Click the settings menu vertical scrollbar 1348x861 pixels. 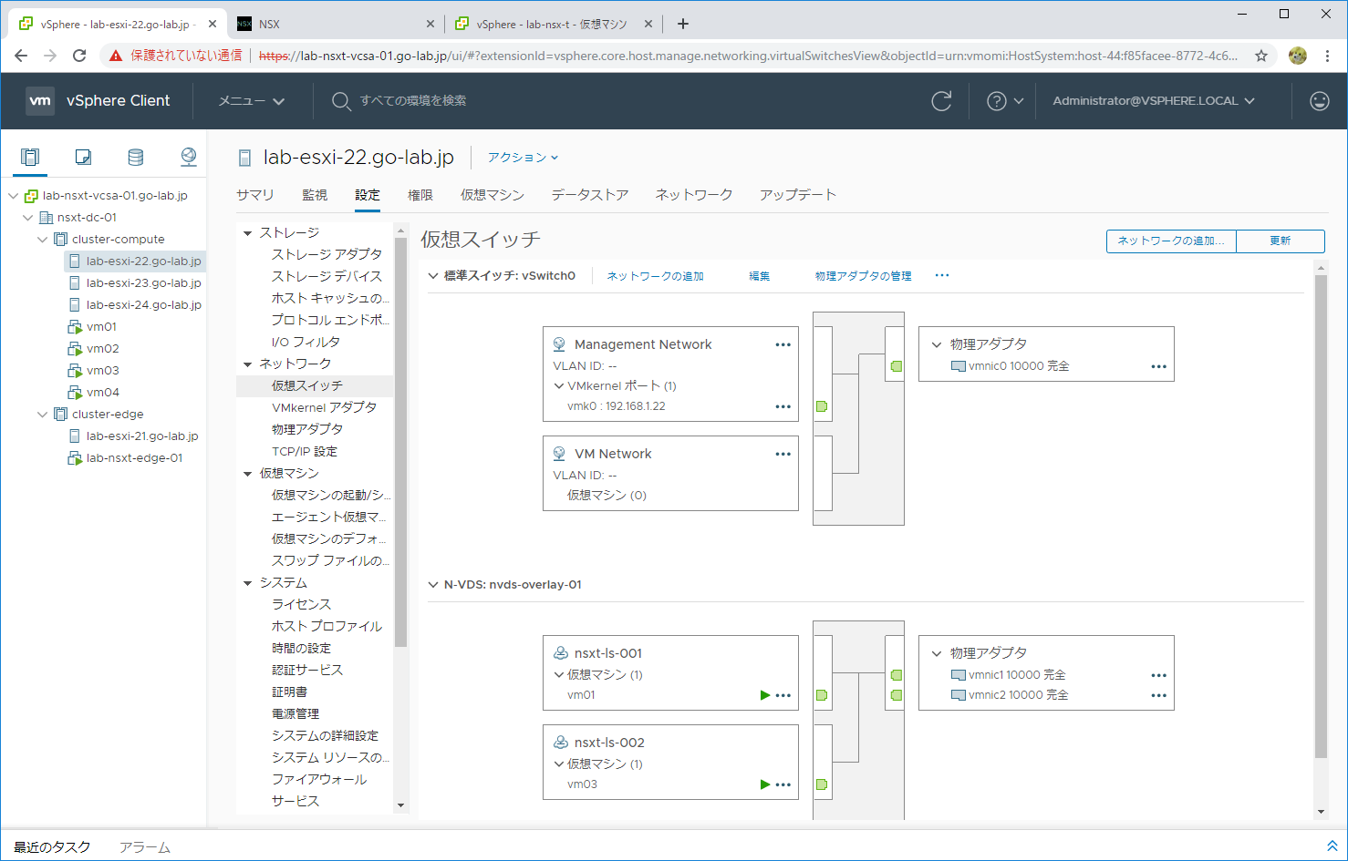tap(400, 442)
